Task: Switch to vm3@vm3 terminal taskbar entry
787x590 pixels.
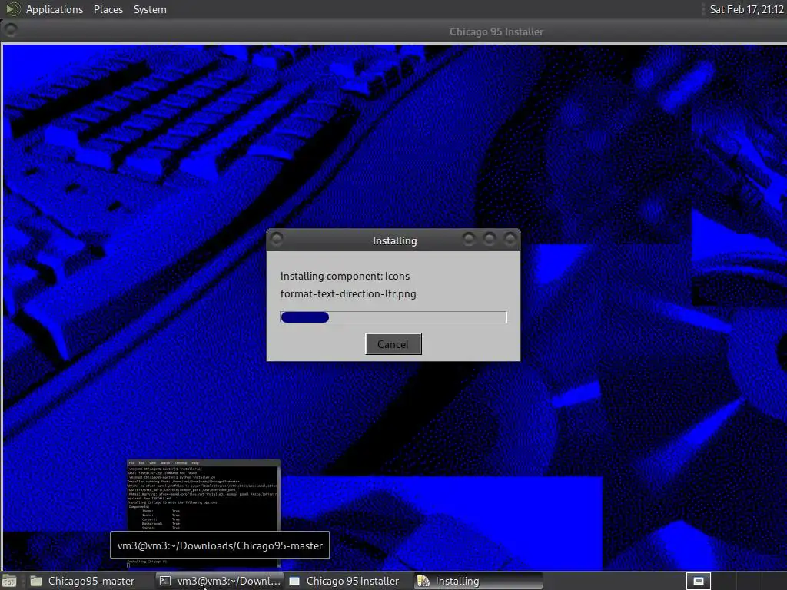Action: tap(220, 581)
